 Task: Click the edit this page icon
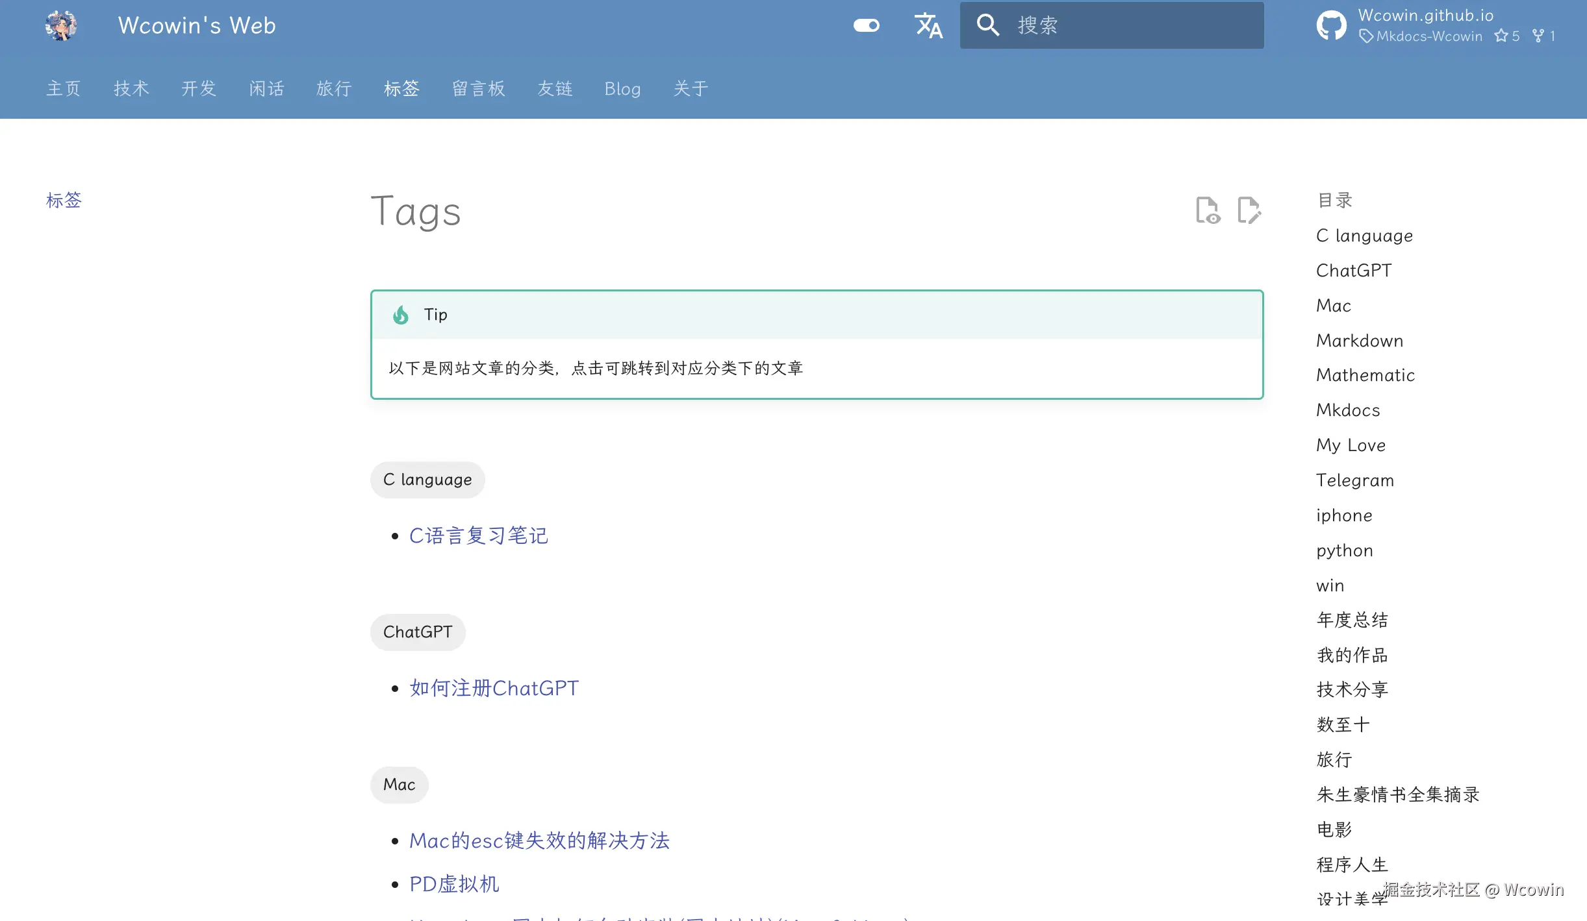[x=1248, y=210]
